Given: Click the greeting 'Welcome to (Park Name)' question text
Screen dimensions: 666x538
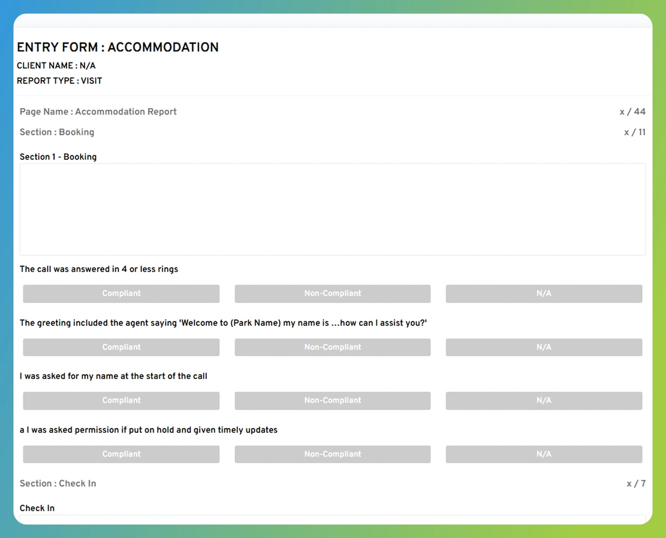Looking at the screenshot, I should coord(223,323).
